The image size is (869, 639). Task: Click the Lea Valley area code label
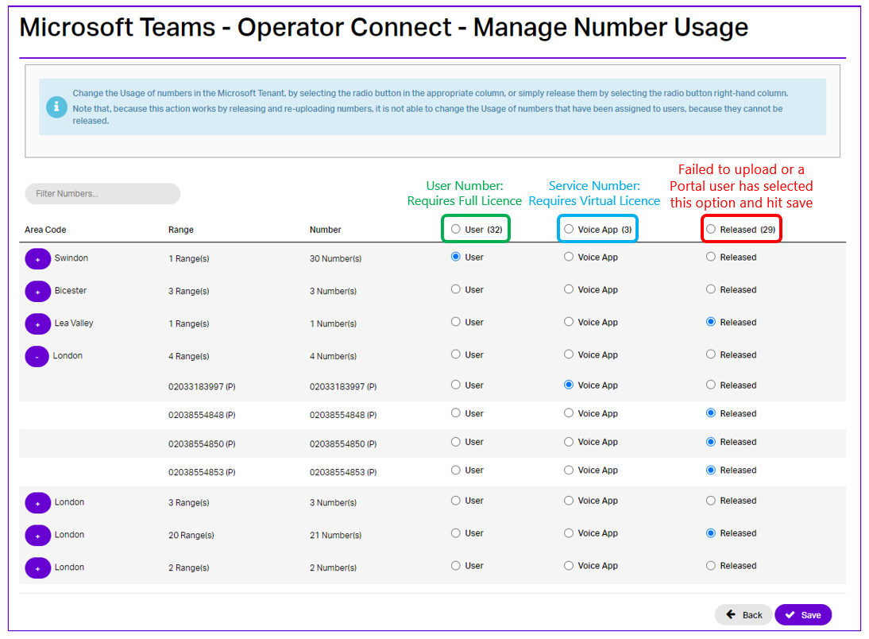click(74, 323)
